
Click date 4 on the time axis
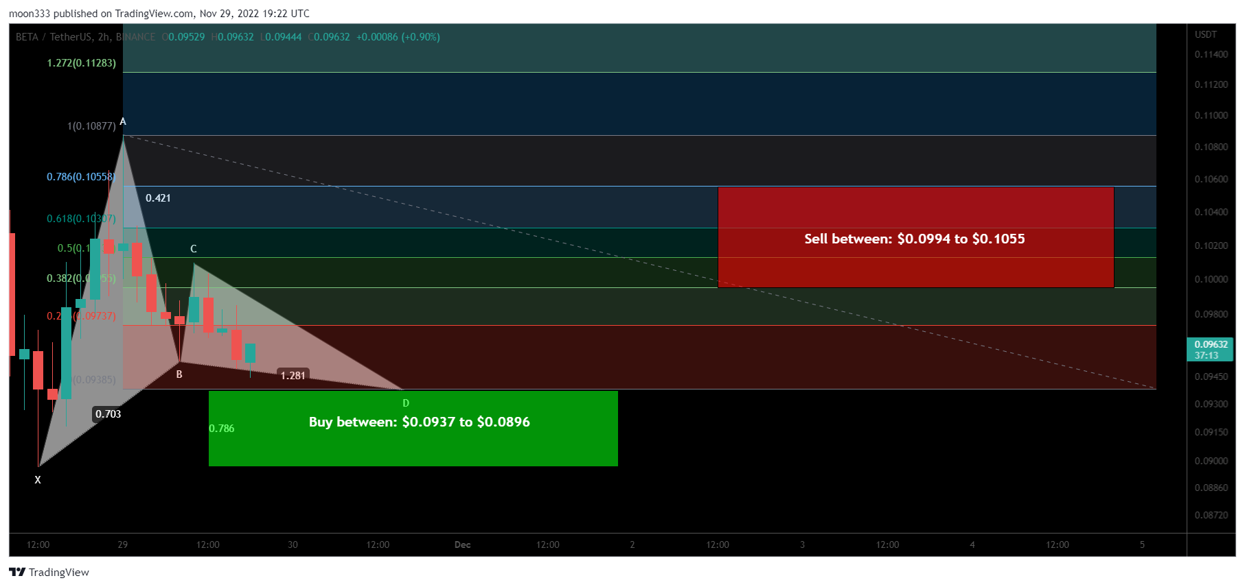pyautogui.click(x=972, y=544)
